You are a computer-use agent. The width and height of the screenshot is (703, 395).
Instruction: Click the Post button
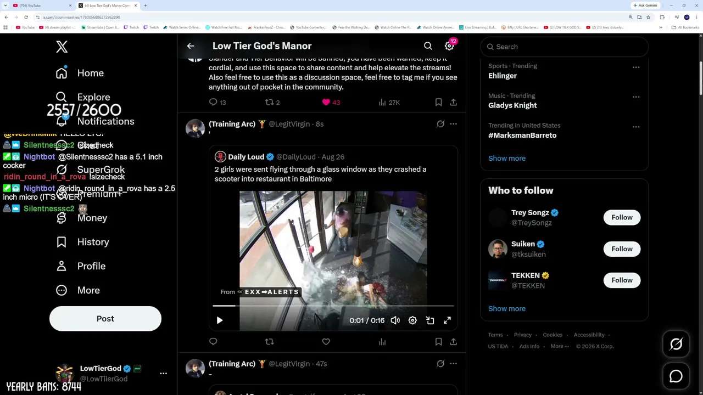(105, 319)
